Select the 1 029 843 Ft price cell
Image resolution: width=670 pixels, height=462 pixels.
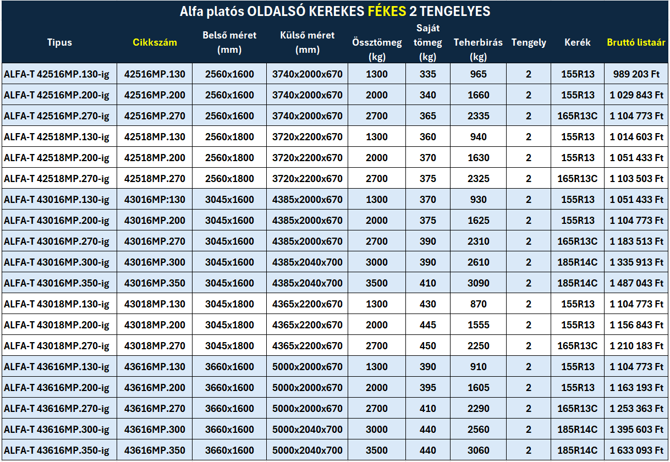pos(636,95)
